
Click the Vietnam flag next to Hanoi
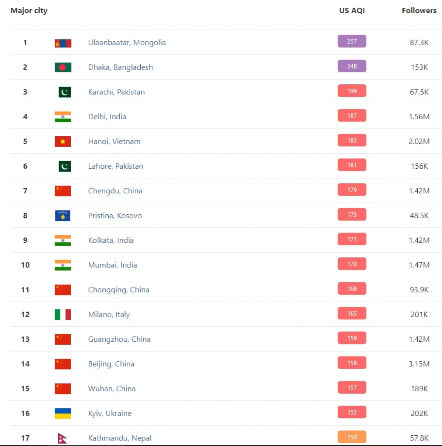click(x=63, y=141)
